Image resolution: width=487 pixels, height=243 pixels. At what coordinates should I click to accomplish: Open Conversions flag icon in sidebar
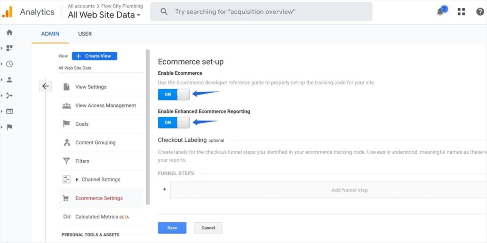9,127
